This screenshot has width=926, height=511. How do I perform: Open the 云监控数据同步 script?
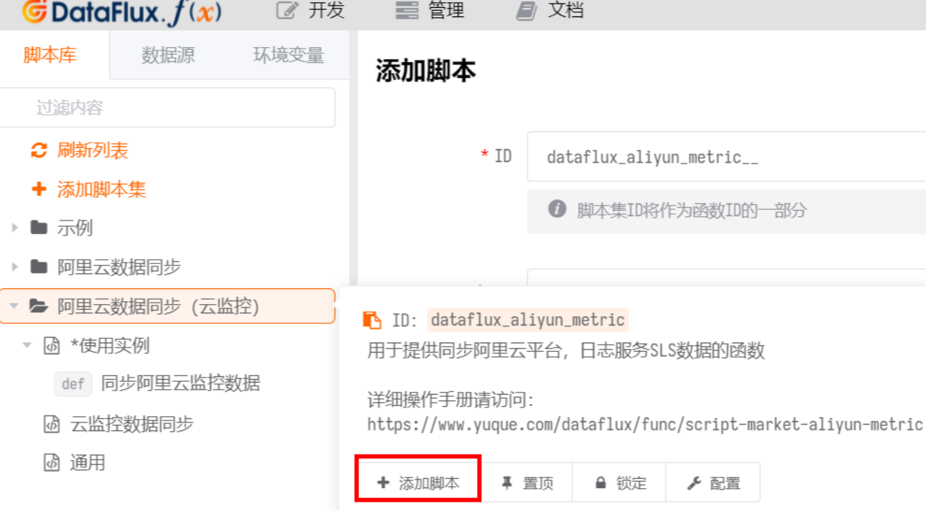(132, 424)
